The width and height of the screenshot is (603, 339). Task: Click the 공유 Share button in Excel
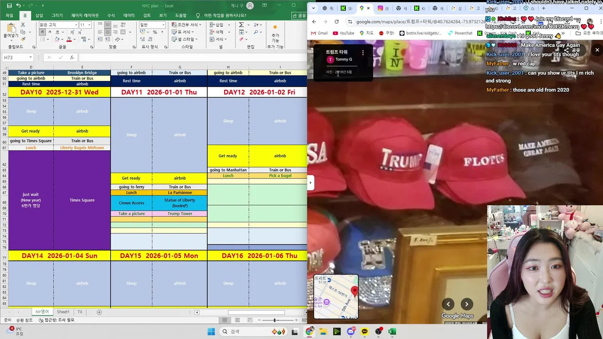pos(299,16)
